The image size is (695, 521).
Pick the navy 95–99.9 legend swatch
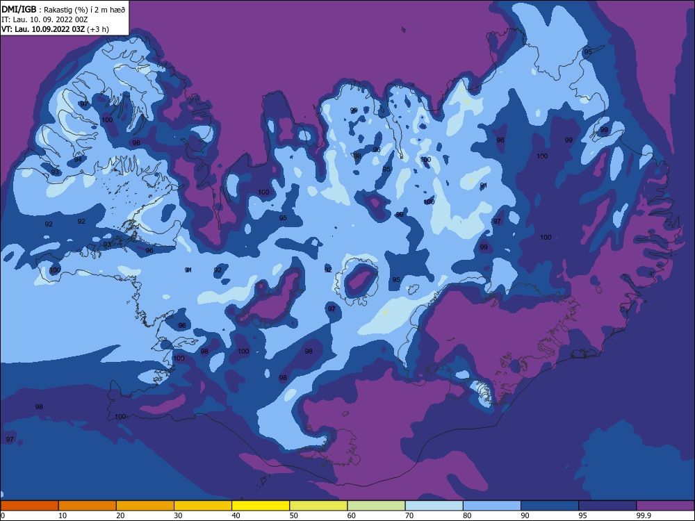[607, 506]
